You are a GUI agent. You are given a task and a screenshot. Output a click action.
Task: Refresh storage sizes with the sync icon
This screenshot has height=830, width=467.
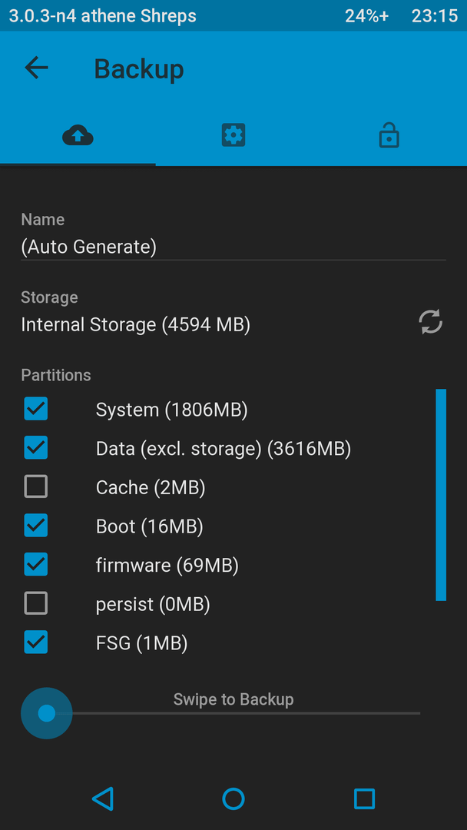[x=430, y=322]
